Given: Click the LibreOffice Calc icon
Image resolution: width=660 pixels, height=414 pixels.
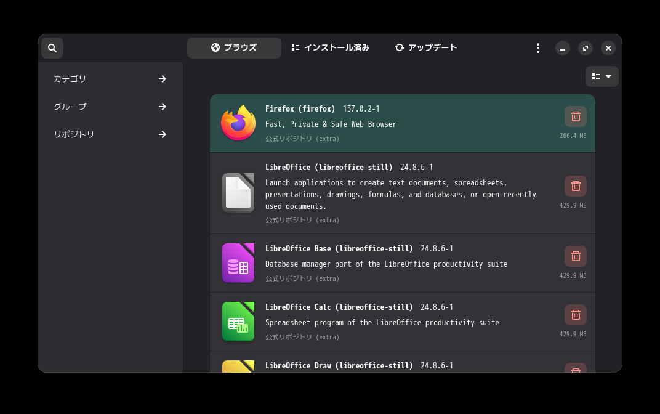Looking at the screenshot, I should pos(238,322).
